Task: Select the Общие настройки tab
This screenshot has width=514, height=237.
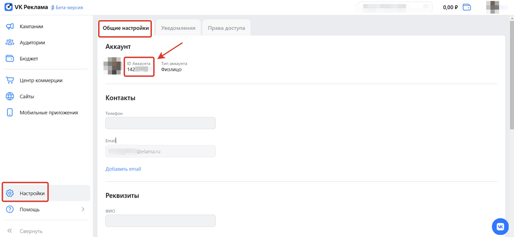Action: 126,28
